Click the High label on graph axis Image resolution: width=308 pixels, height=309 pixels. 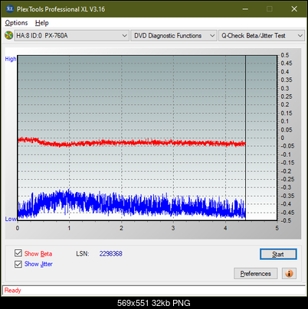click(x=11, y=59)
